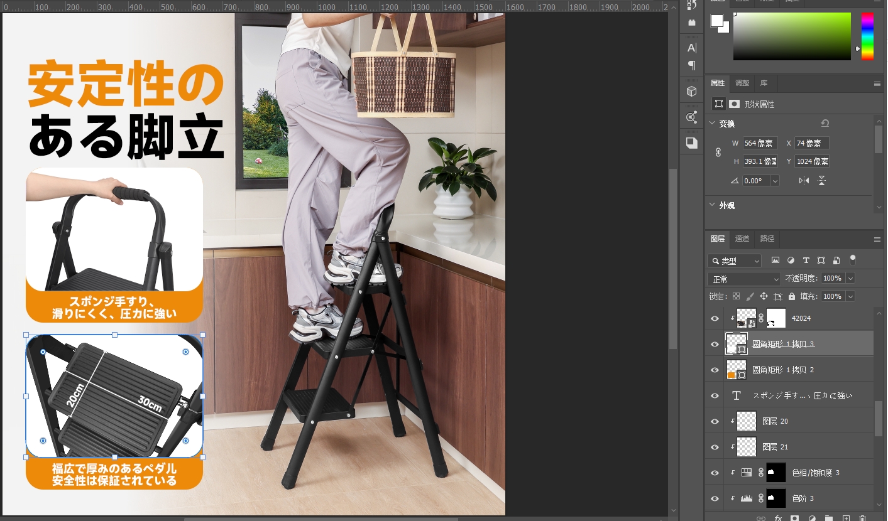Filter layers by text type icon
The image size is (888, 521).
point(806,260)
